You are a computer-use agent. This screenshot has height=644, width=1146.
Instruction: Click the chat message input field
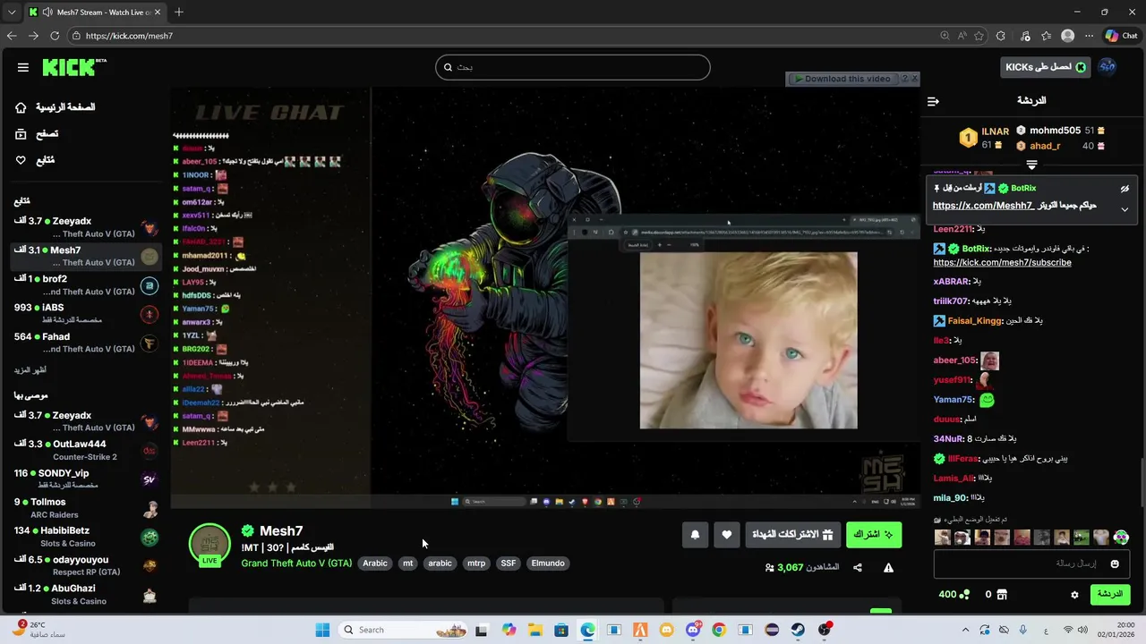(1031, 564)
